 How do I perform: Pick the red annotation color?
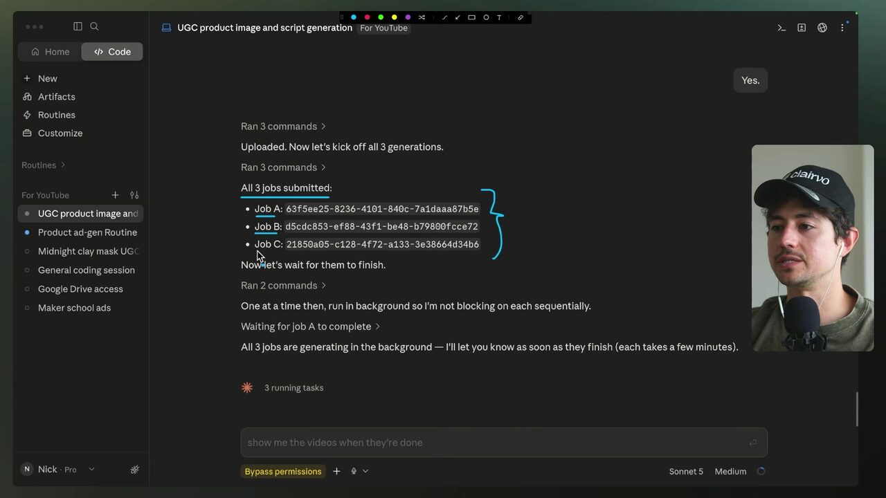click(367, 17)
